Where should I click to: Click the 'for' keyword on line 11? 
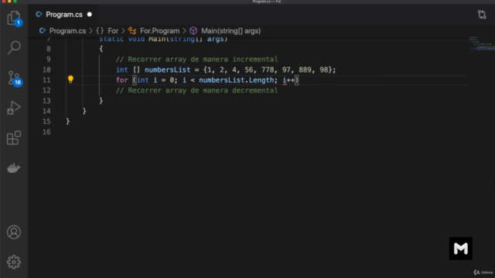coord(122,80)
